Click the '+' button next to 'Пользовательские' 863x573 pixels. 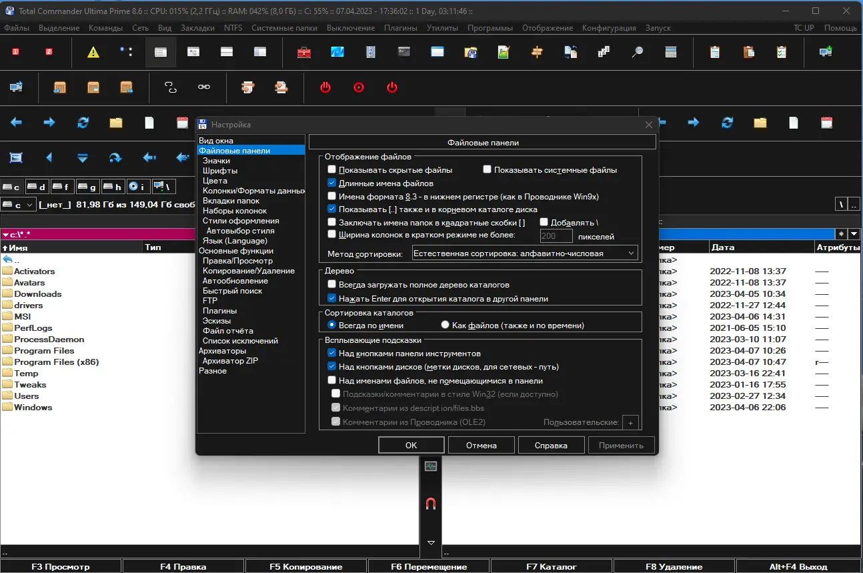pos(630,422)
